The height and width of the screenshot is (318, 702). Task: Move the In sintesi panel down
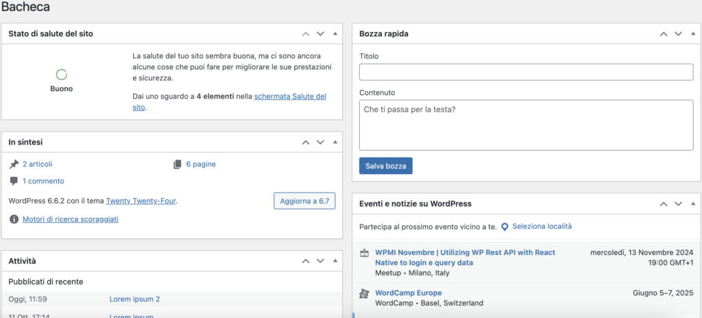click(320, 143)
